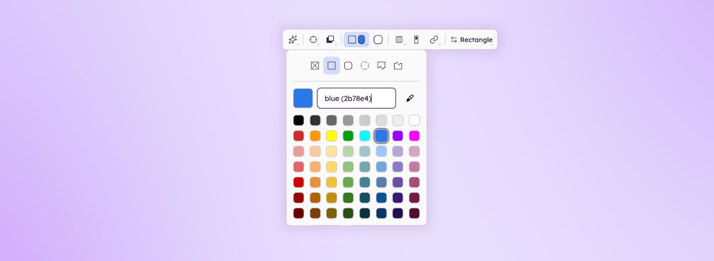
Task: Select the crossed-out no-fill square option
Action: (x=315, y=65)
